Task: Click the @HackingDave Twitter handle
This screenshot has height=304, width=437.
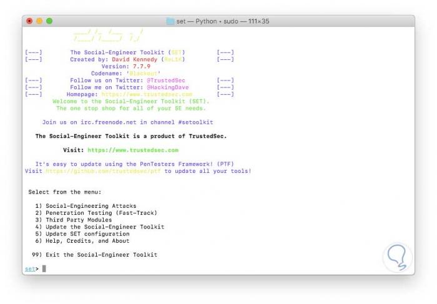Action: click(x=168, y=87)
